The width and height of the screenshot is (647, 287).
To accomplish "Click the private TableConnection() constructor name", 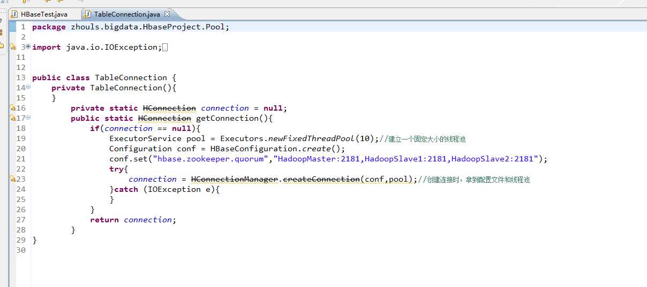I will (126, 88).
